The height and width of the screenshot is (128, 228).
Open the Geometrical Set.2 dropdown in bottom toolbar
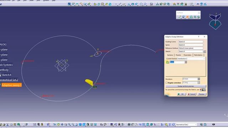coord(196,124)
